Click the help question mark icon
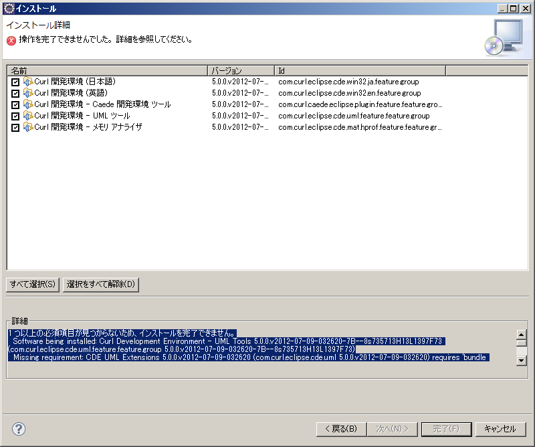 click(x=19, y=429)
